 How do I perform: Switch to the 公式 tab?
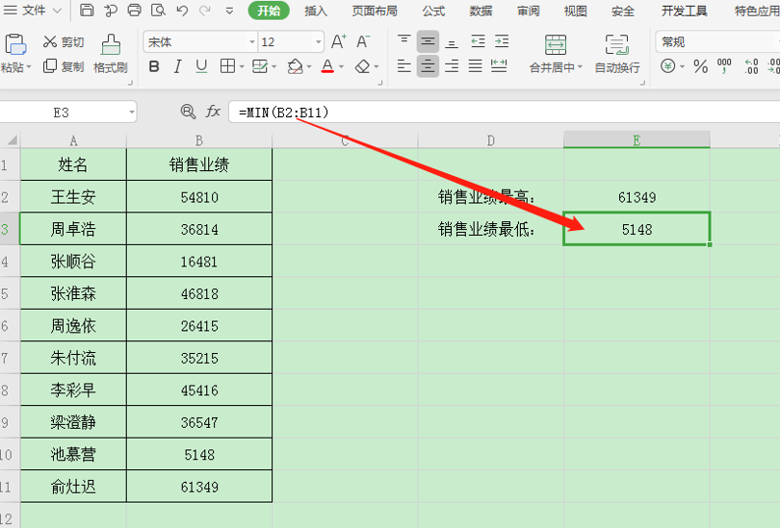tap(433, 11)
